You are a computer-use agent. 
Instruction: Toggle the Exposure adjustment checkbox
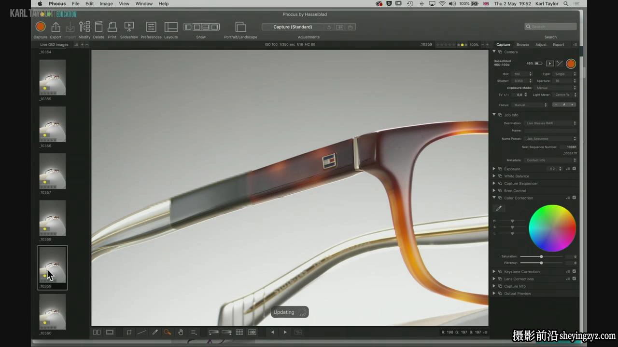[x=574, y=169]
